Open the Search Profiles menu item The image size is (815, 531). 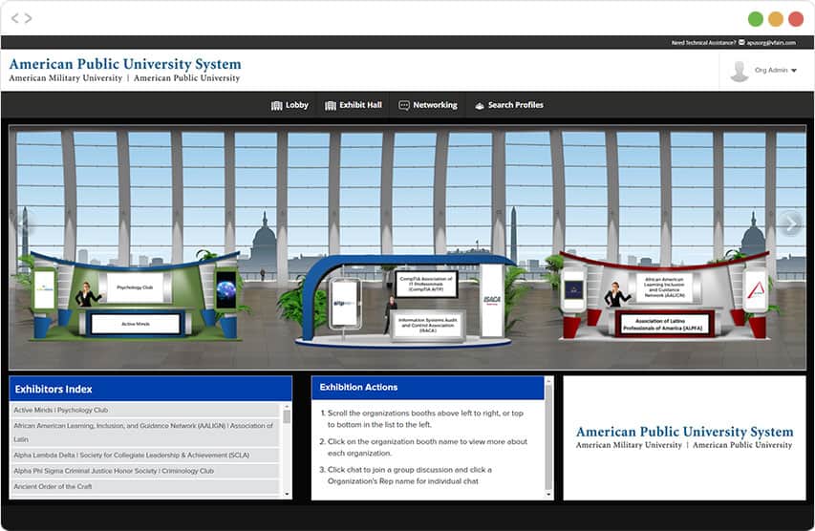pyautogui.click(x=509, y=105)
